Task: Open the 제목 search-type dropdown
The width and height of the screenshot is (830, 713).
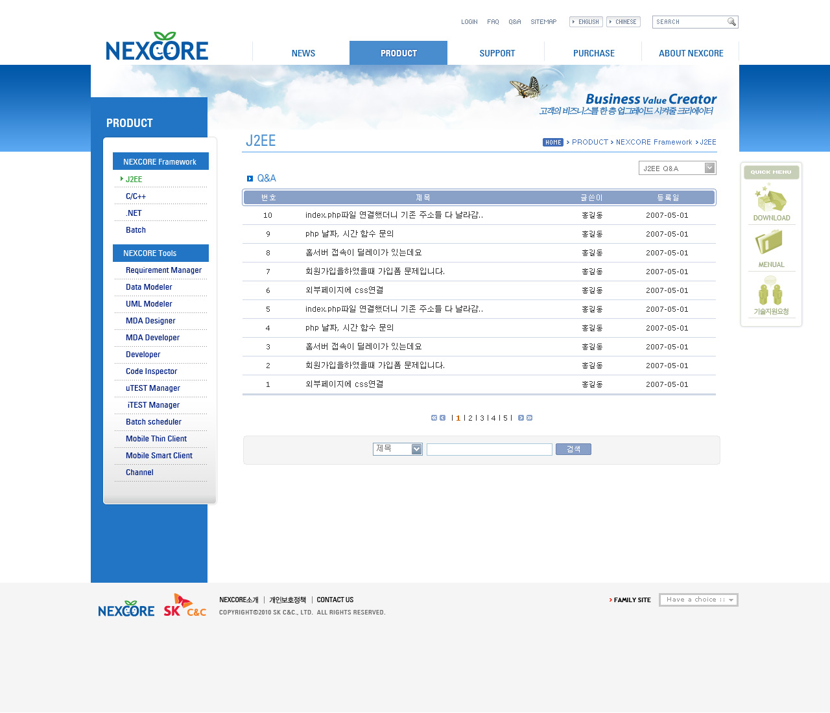Action: click(x=397, y=449)
